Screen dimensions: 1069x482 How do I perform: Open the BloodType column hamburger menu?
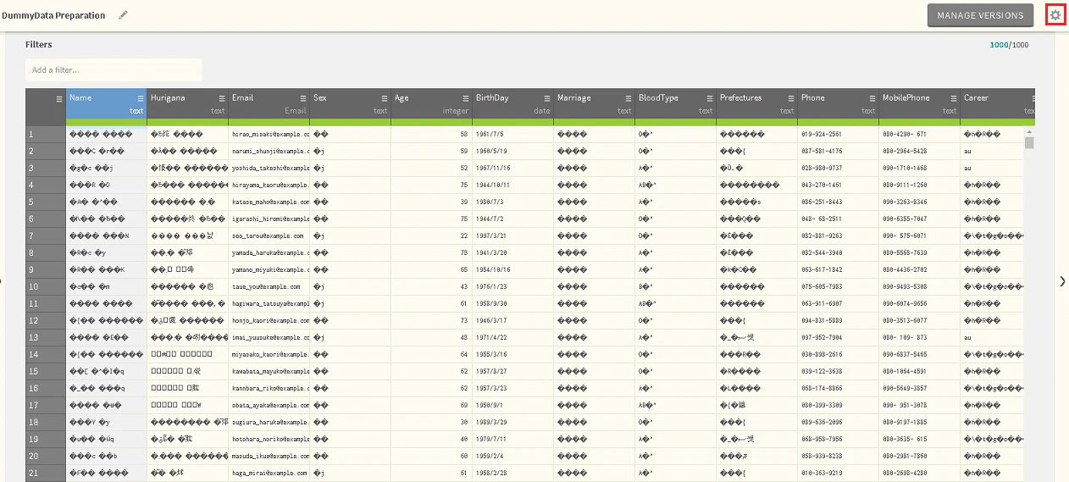(x=710, y=98)
